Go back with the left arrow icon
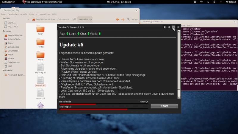 pos(117,19)
